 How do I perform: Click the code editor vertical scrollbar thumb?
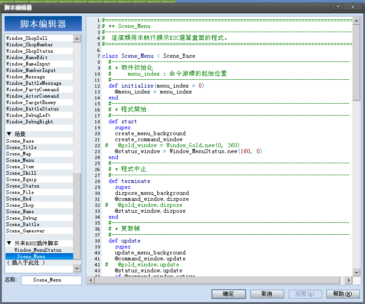pyautogui.click(x=356, y=63)
